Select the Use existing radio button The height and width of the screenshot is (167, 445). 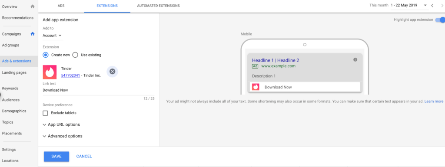75,55
